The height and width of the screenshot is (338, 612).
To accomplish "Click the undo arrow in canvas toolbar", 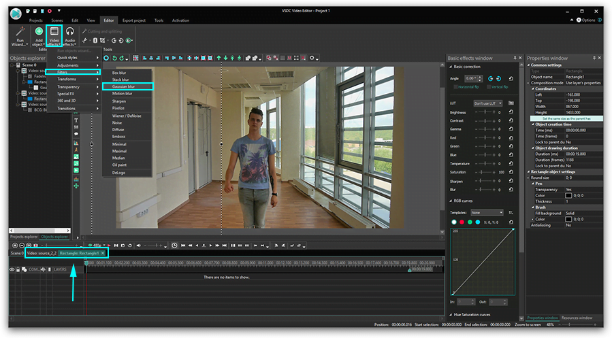I will [x=114, y=58].
